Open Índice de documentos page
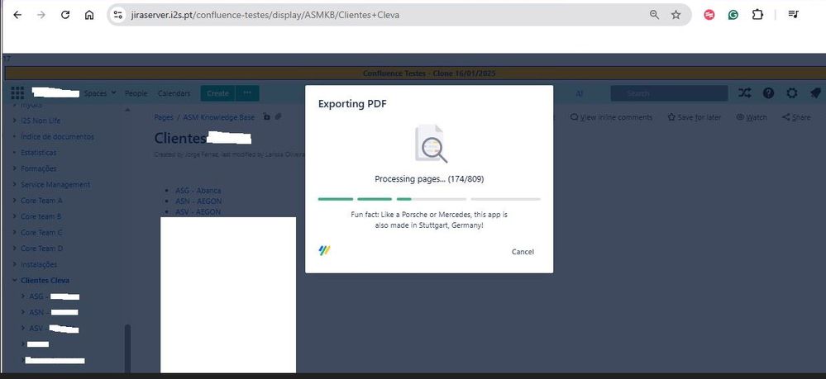Screen dimensions: 826x379 coord(57,136)
